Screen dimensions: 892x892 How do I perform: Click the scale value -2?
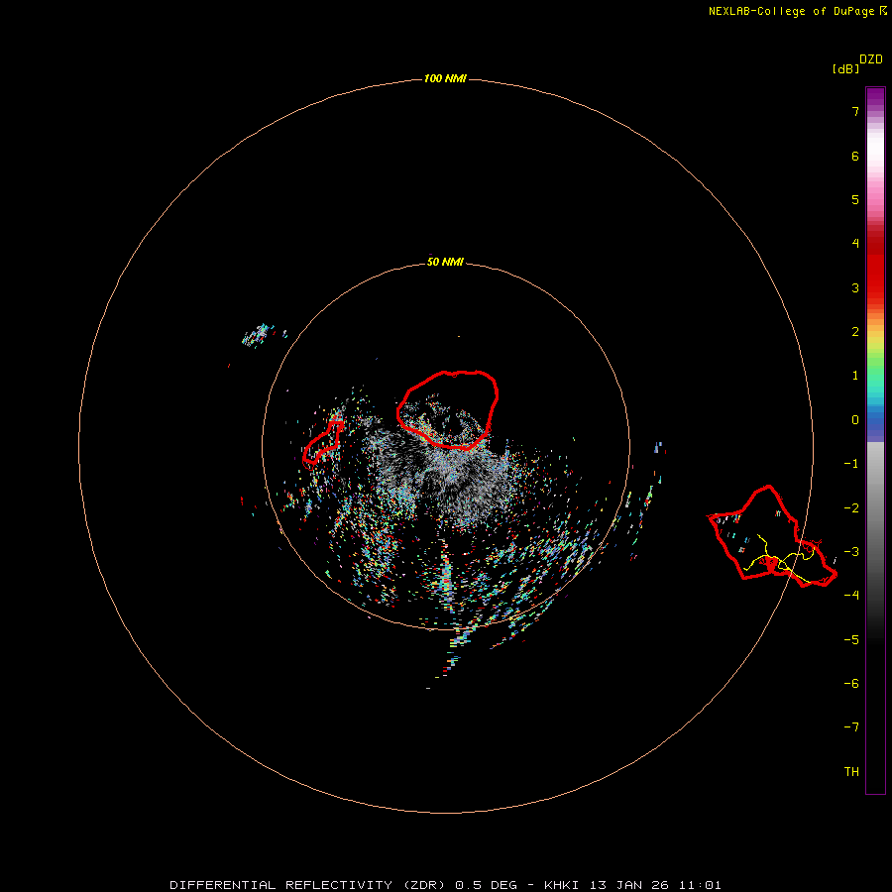tap(851, 508)
